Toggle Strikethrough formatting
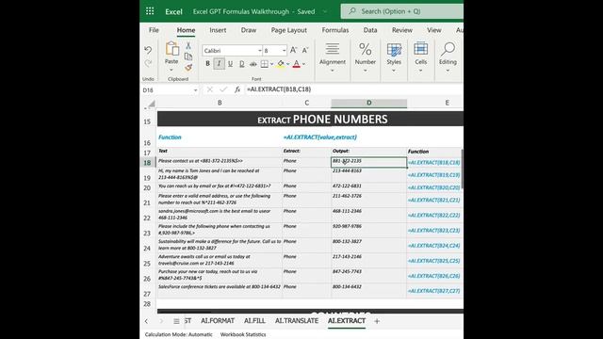603x339 pixels. coord(253,64)
